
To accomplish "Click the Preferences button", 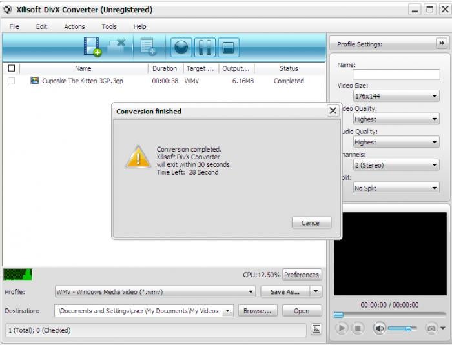I will pos(302,275).
